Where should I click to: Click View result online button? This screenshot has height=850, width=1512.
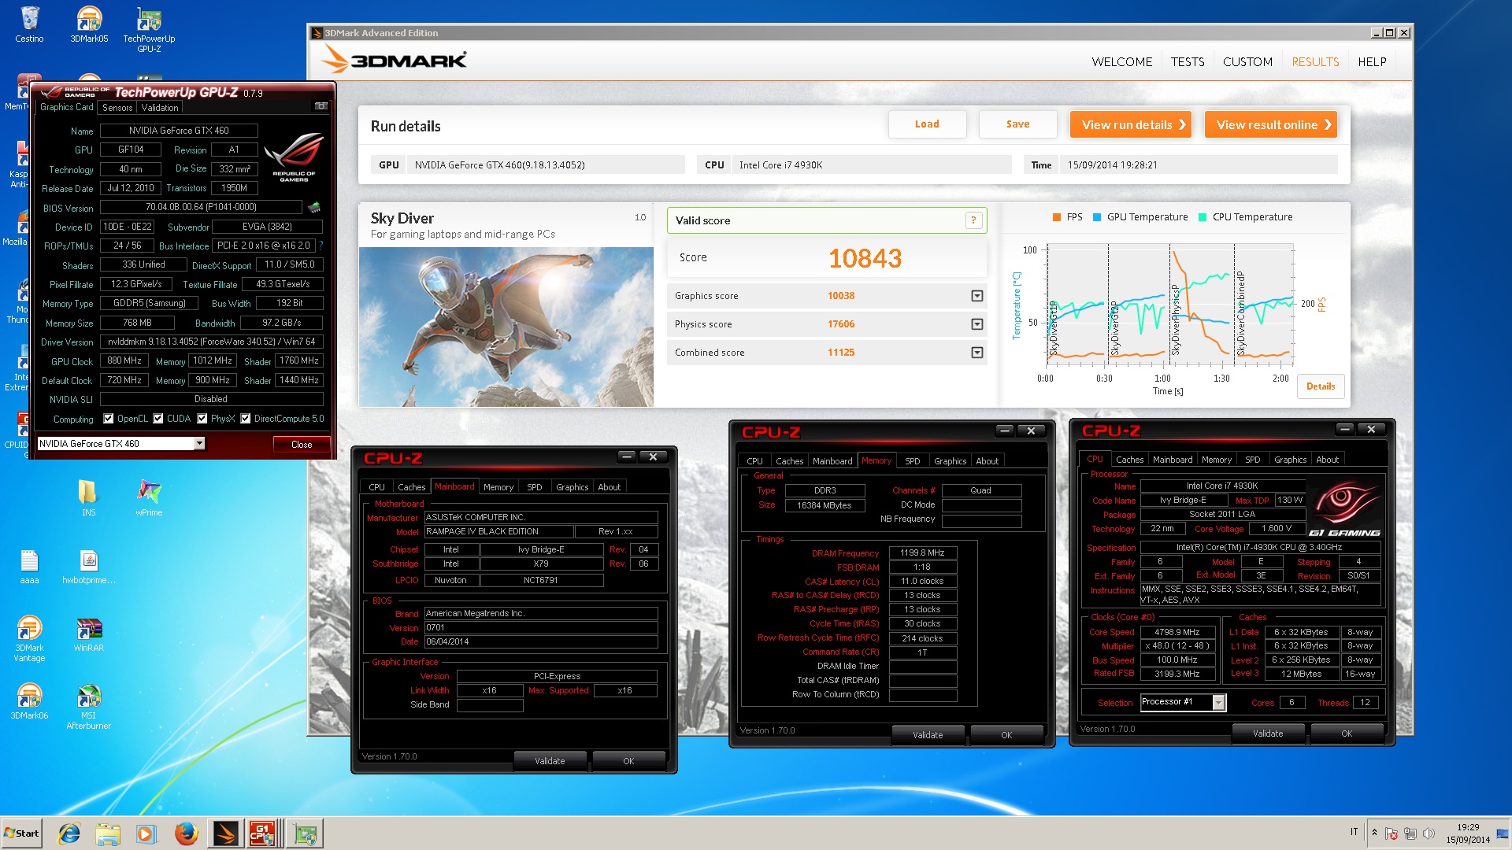(x=1271, y=124)
